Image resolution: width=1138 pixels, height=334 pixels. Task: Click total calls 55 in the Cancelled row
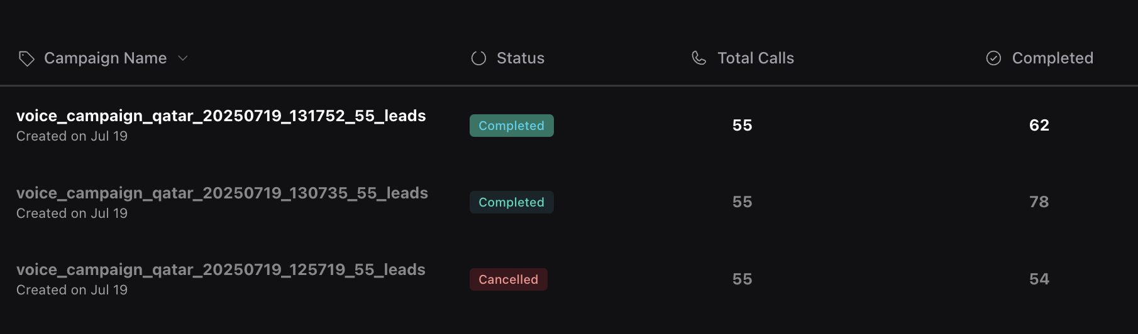click(743, 279)
